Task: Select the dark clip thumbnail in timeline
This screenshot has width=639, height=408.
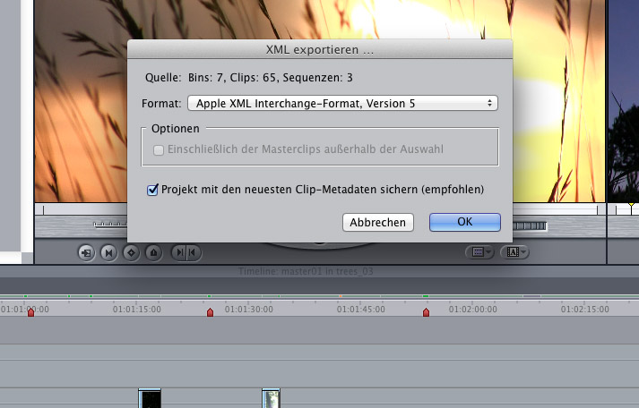Action: click(x=150, y=398)
